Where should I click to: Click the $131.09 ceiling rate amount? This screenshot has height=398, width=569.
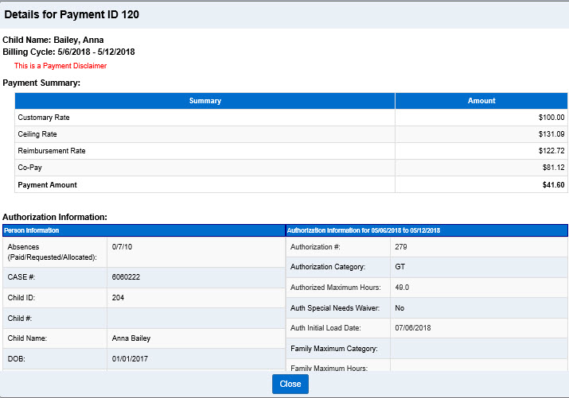(551, 134)
